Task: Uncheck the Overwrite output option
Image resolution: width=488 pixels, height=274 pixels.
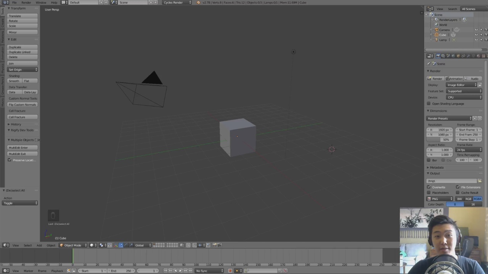Action: 429,187
